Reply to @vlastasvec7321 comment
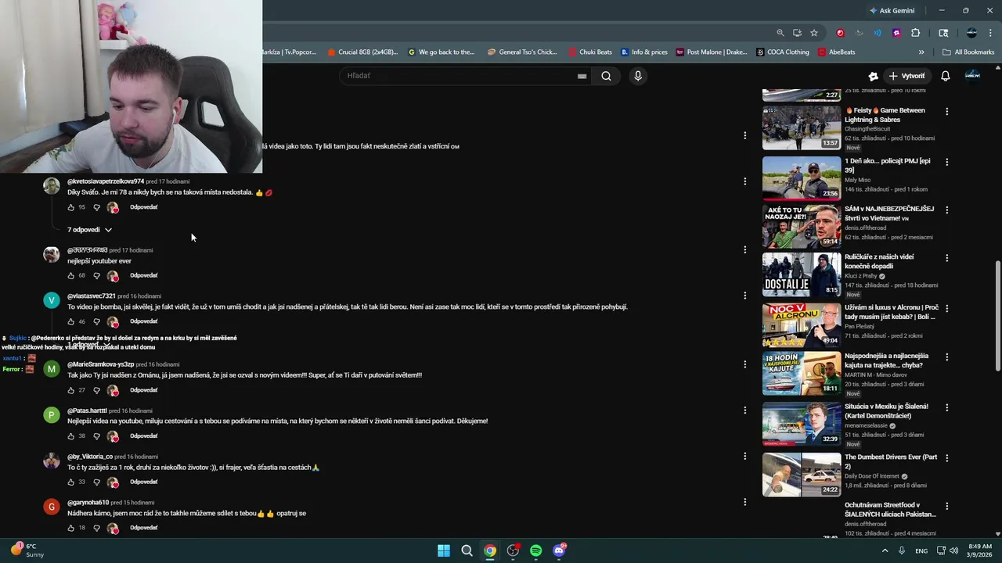This screenshot has height=563, width=1002. pos(144,321)
